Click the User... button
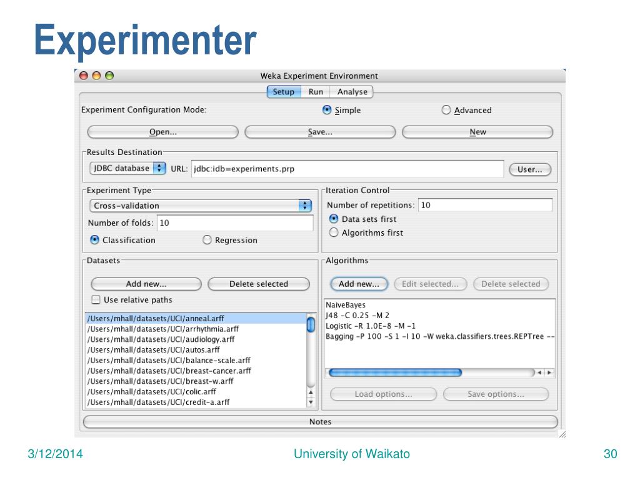 [530, 169]
